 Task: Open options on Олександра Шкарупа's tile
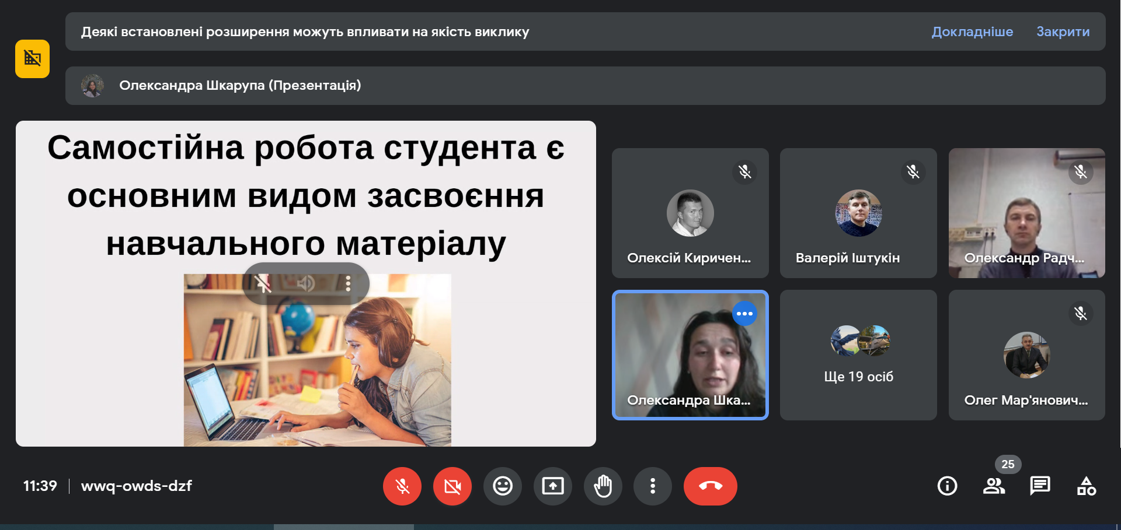744,314
